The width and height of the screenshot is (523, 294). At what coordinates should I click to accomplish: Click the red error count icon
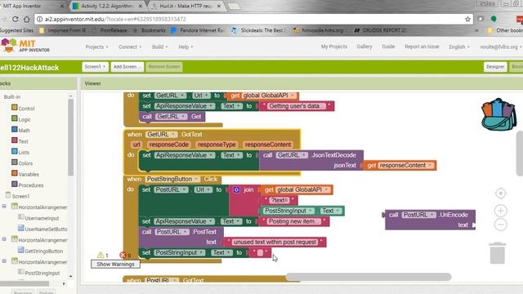123,256
